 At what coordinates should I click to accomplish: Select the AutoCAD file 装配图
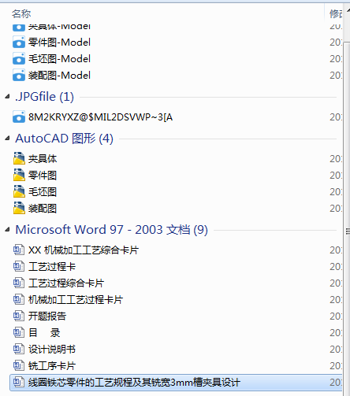(x=43, y=208)
